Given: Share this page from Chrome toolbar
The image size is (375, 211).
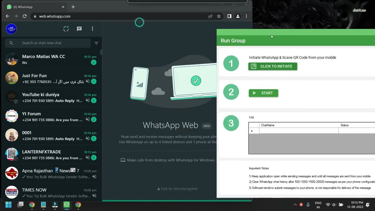Looking at the screenshot, I should click(x=210, y=16).
